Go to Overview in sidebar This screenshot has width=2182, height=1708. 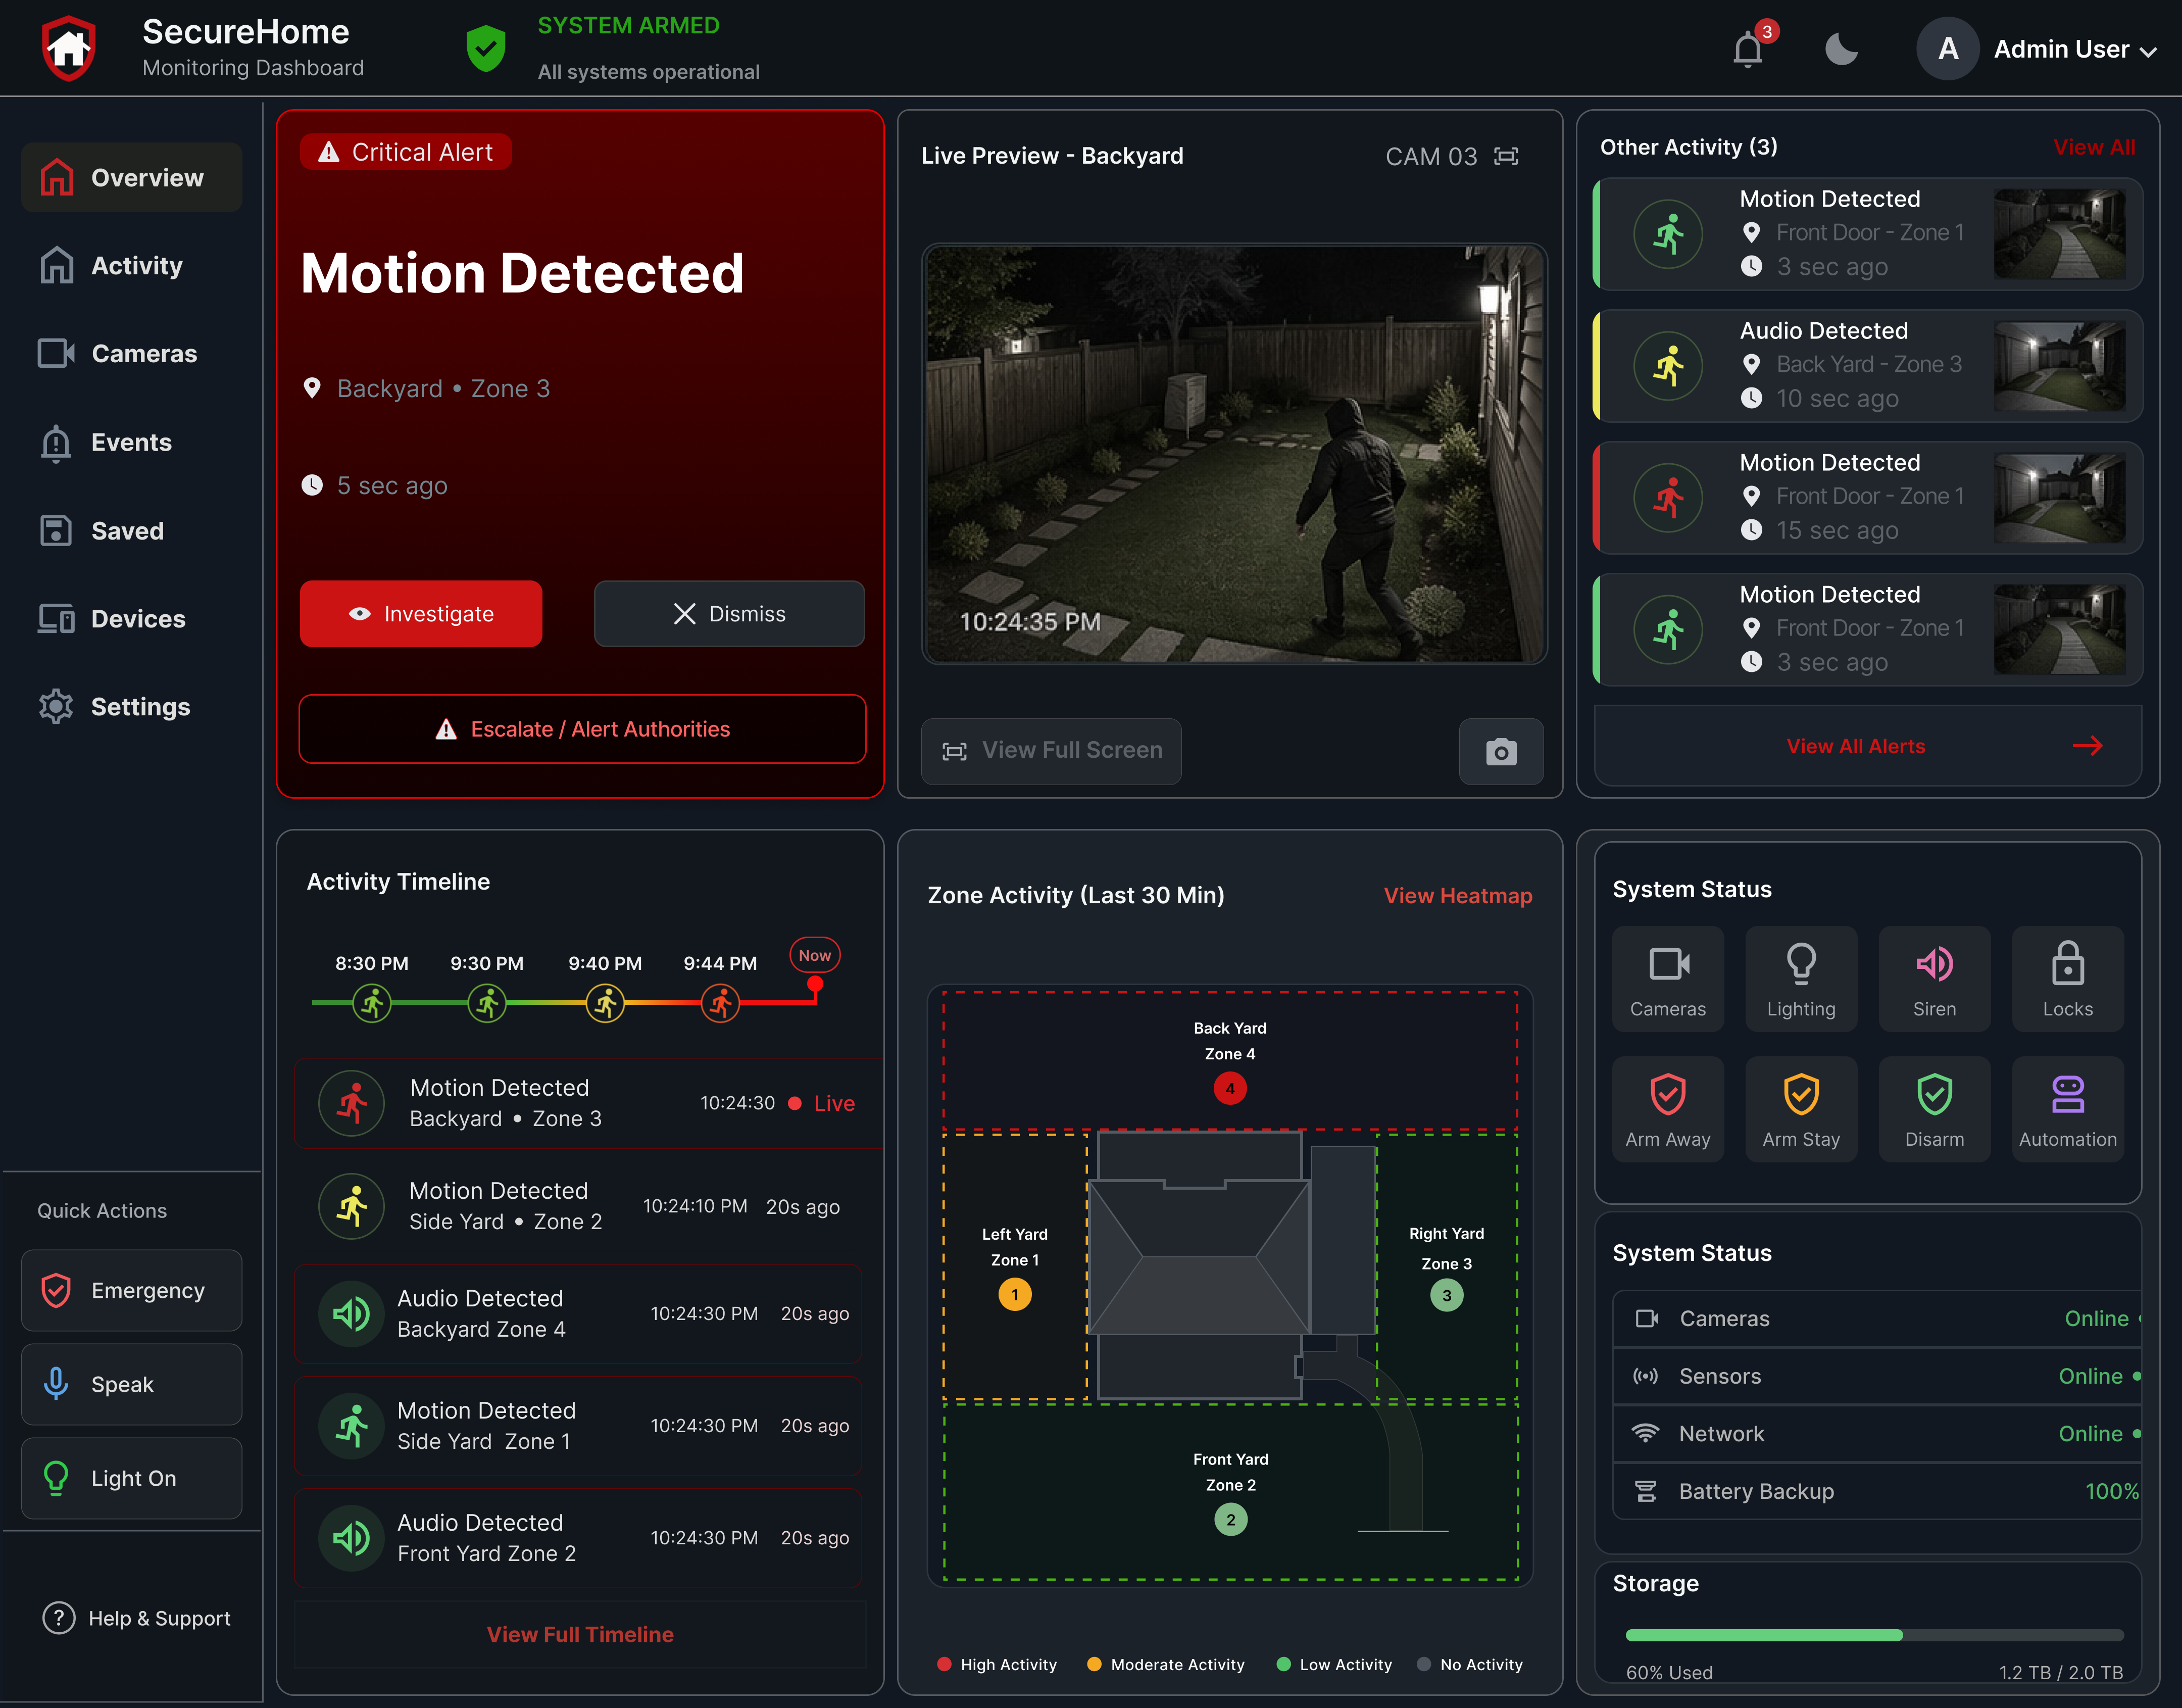[x=131, y=178]
